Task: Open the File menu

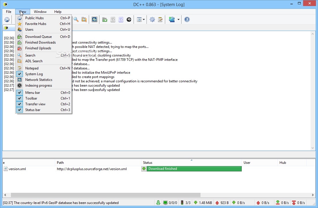Action: pyautogui.click(x=9, y=12)
